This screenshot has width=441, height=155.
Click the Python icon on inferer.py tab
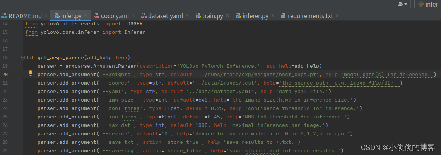point(239,16)
